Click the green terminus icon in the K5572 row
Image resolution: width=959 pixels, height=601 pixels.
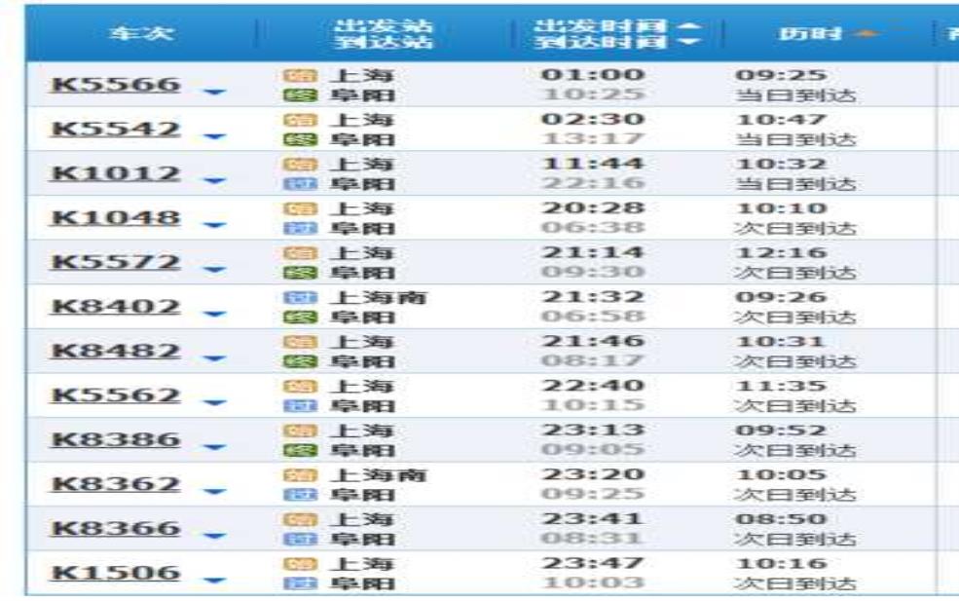click(x=293, y=273)
